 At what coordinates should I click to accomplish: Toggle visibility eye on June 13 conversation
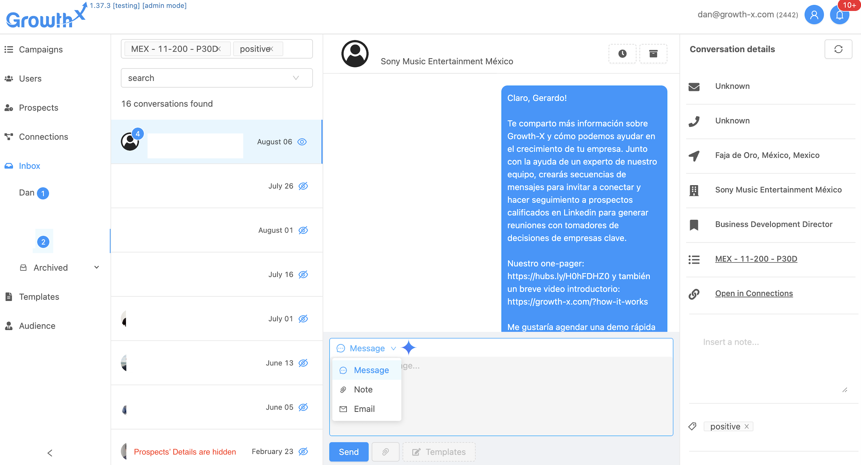303,363
